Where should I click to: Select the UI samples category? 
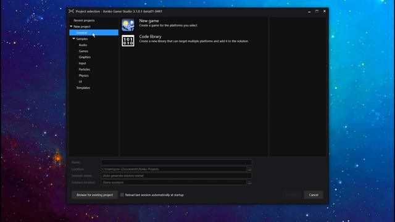(80, 81)
